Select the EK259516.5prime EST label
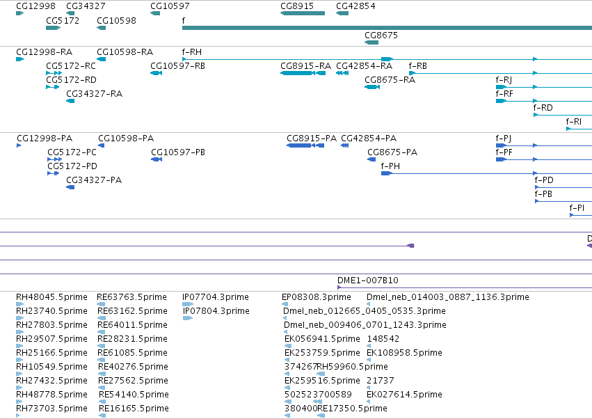 tap(322, 381)
